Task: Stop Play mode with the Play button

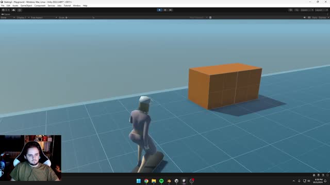Action: [159, 10]
